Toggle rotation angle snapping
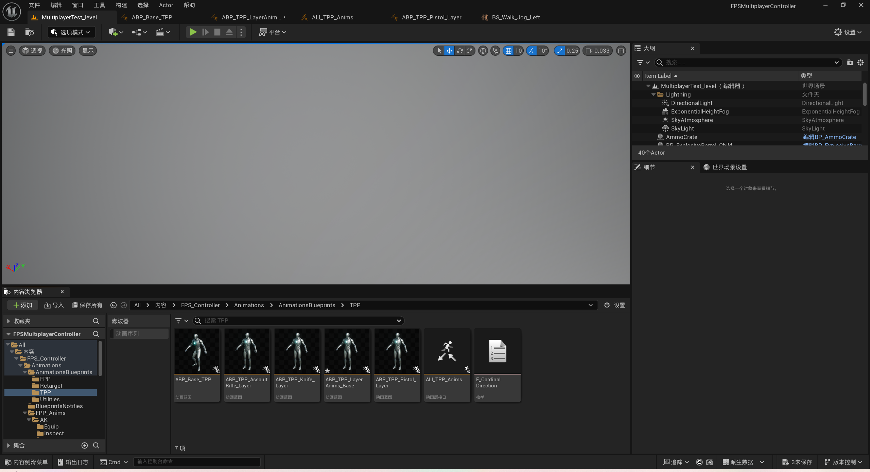The image size is (870, 472). click(532, 51)
